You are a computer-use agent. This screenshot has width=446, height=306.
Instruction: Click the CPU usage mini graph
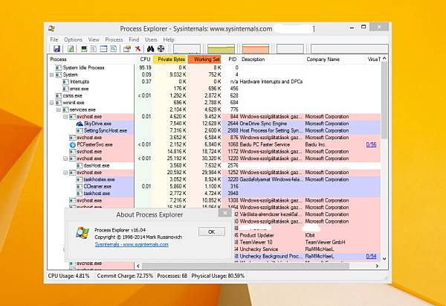point(187,48)
